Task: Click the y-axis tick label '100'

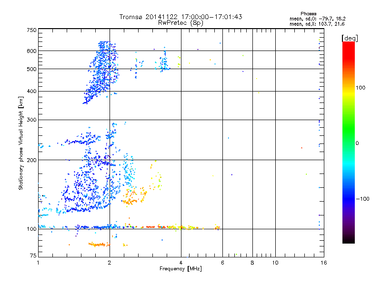Action: point(31,229)
